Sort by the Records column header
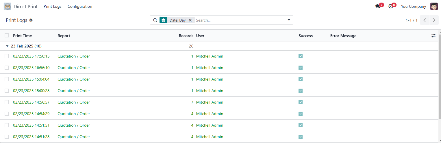This screenshot has width=441, height=143. (x=186, y=36)
